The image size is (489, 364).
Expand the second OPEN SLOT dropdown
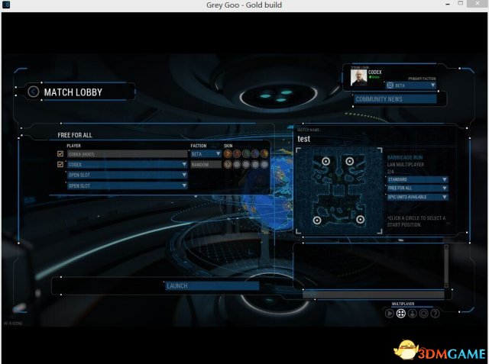point(128,185)
